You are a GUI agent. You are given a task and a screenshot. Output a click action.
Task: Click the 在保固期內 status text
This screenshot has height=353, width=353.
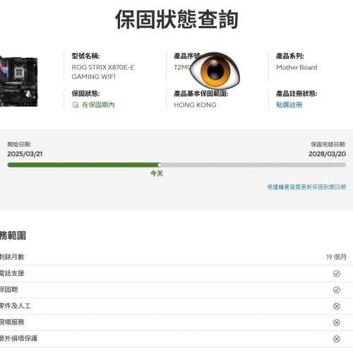[x=98, y=104]
